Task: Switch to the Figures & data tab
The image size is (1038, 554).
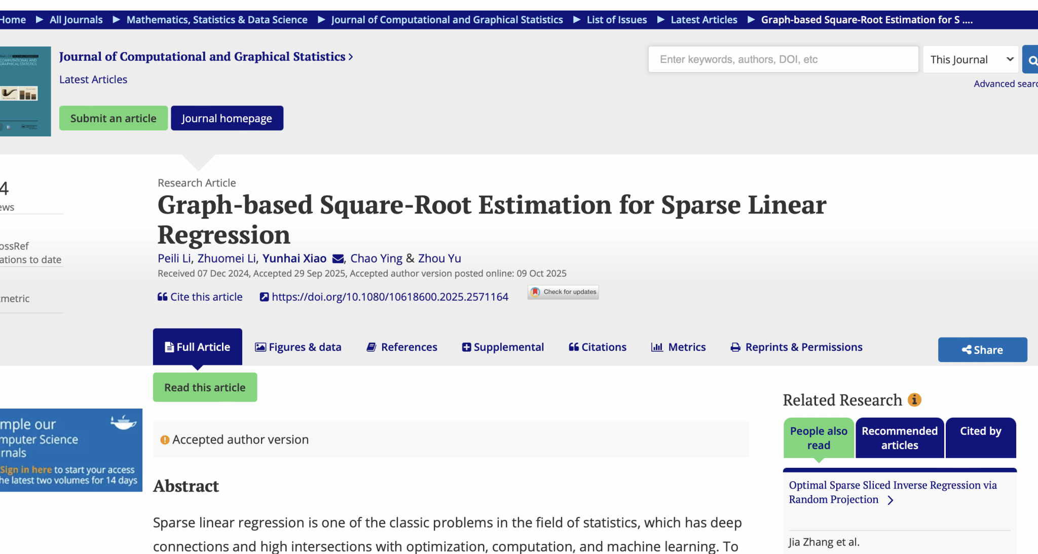Action: coord(298,347)
